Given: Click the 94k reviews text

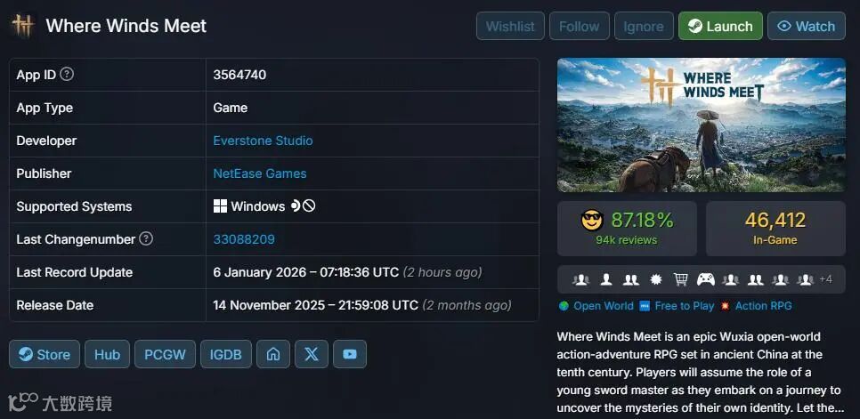Looking at the screenshot, I should (x=627, y=240).
